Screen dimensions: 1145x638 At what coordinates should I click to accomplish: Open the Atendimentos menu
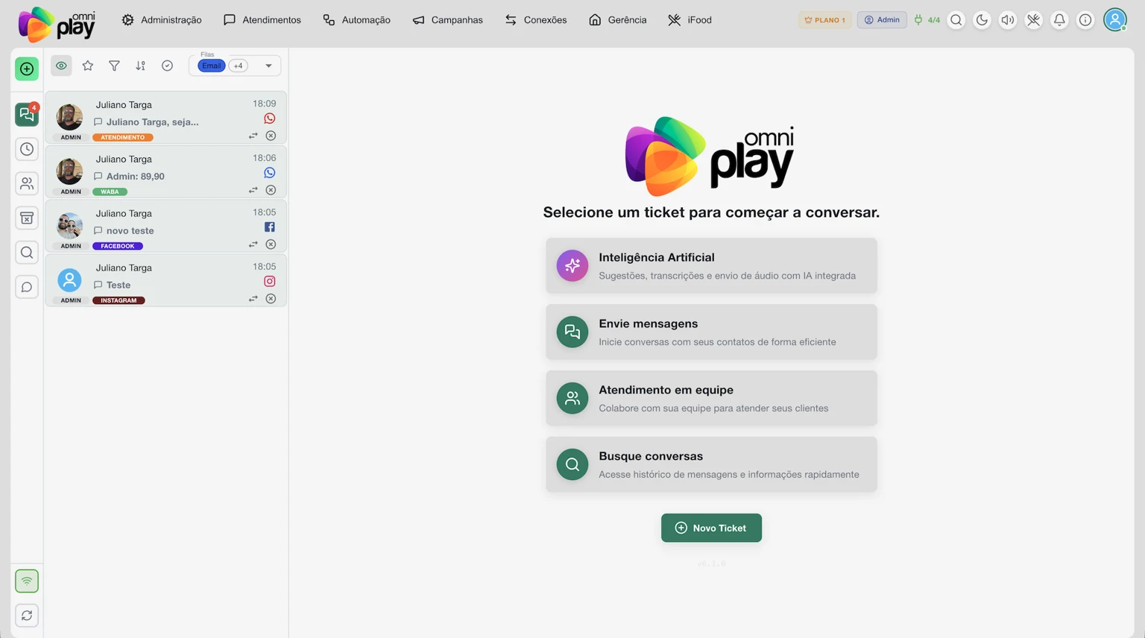pyautogui.click(x=262, y=20)
